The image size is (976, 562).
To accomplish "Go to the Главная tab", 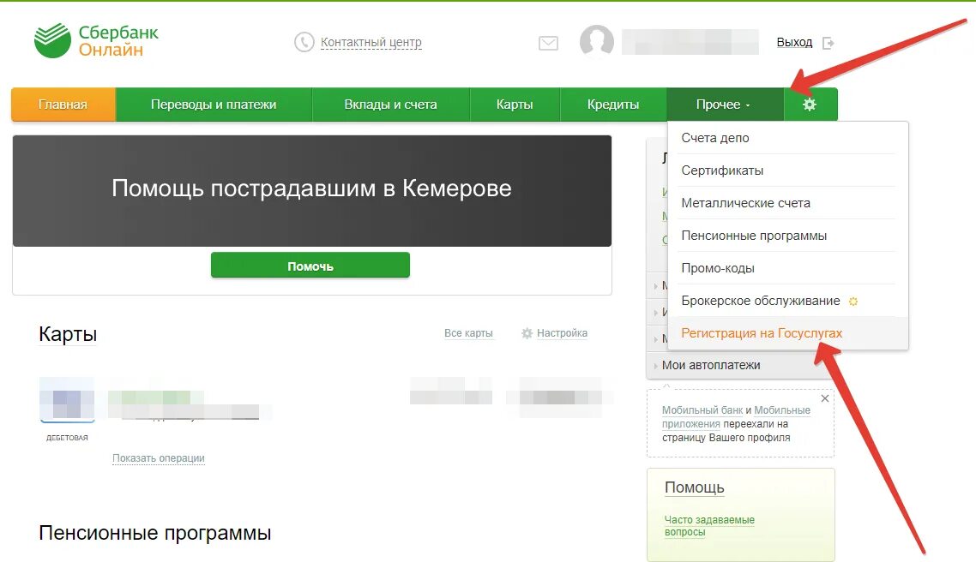I will pyautogui.click(x=63, y=105).
